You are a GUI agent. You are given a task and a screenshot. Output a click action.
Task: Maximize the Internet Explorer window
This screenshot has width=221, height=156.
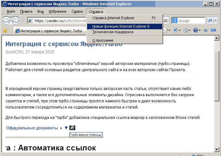pyautogui.click(x=211, y=4)
